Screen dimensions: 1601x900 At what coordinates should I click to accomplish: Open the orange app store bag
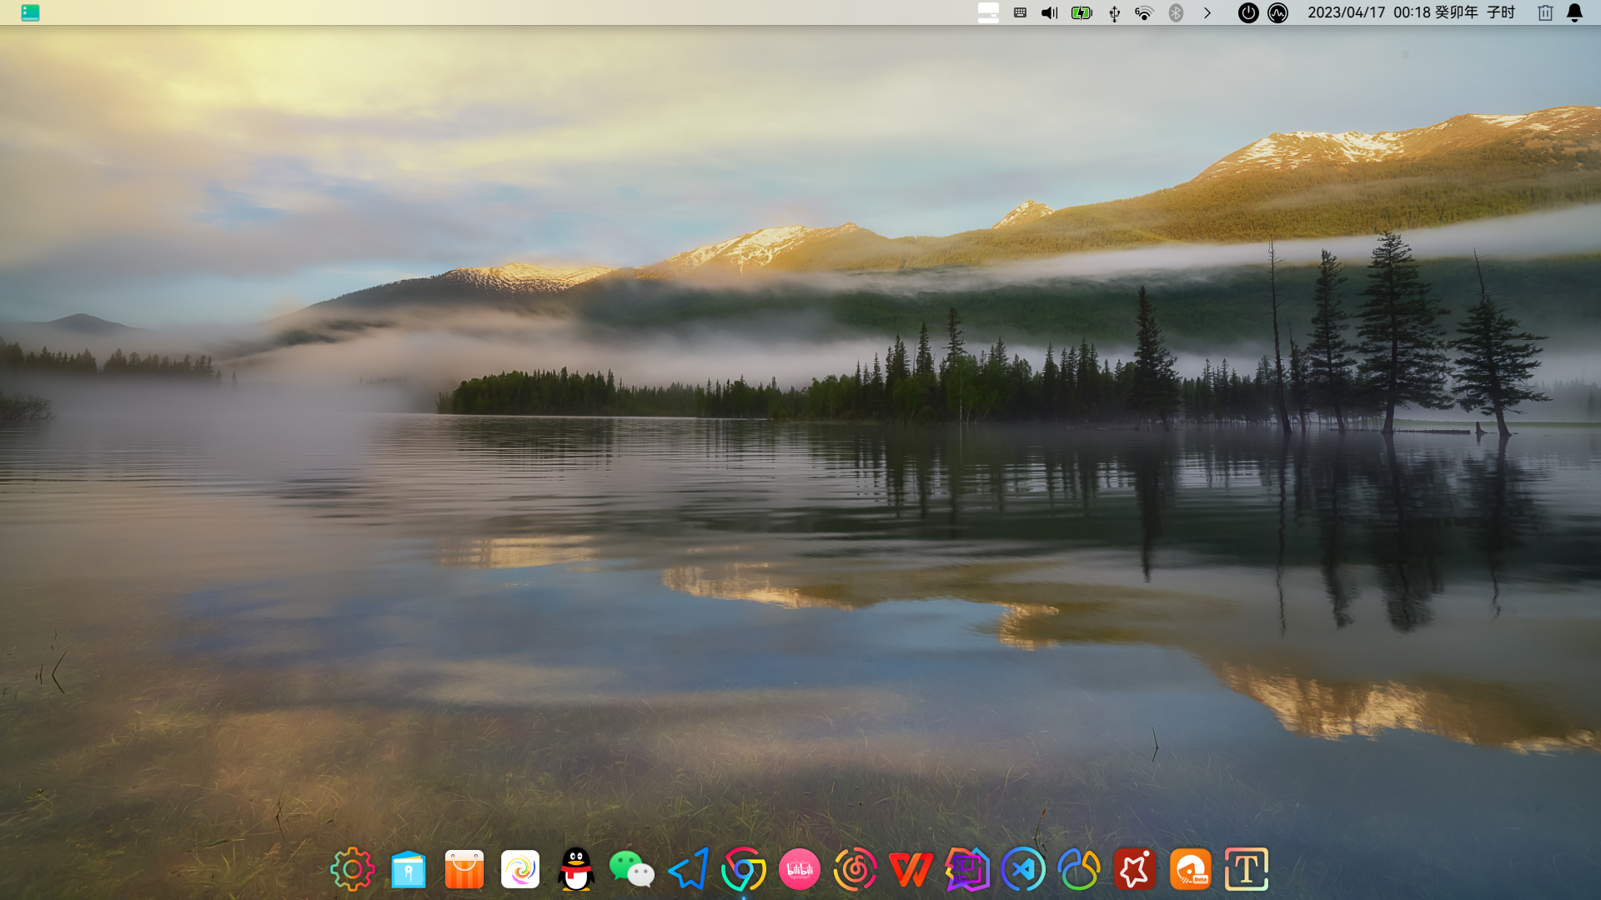click(464, 869)
